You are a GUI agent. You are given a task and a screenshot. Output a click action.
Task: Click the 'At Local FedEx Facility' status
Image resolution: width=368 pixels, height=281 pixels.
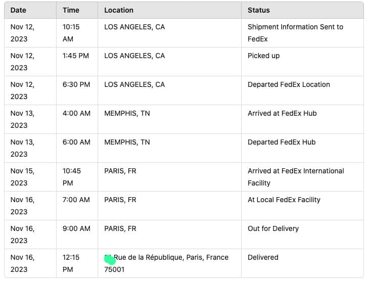tap(284, 200)
